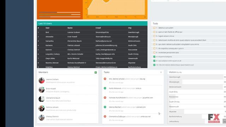The image size is (226, 127).
Task: Check todo '5 - laboriosam mollitia et enim'
Action: point(154,40)
